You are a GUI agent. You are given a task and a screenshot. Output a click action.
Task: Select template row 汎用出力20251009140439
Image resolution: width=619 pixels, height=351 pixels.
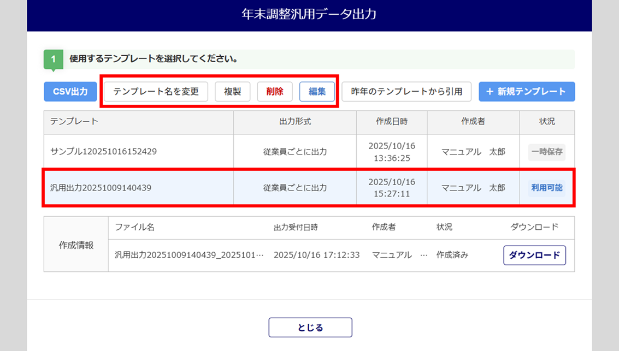click(x=309, y=188)
